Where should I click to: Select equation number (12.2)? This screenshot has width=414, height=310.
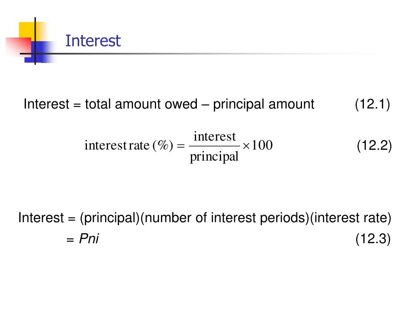pos(374,145)
